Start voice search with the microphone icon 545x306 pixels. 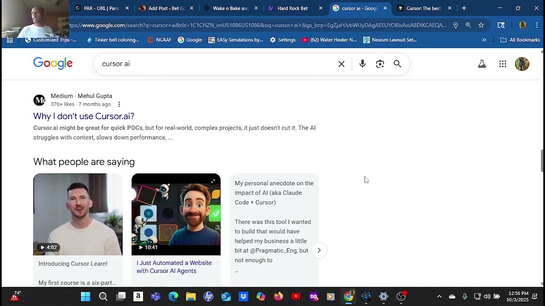362,64
